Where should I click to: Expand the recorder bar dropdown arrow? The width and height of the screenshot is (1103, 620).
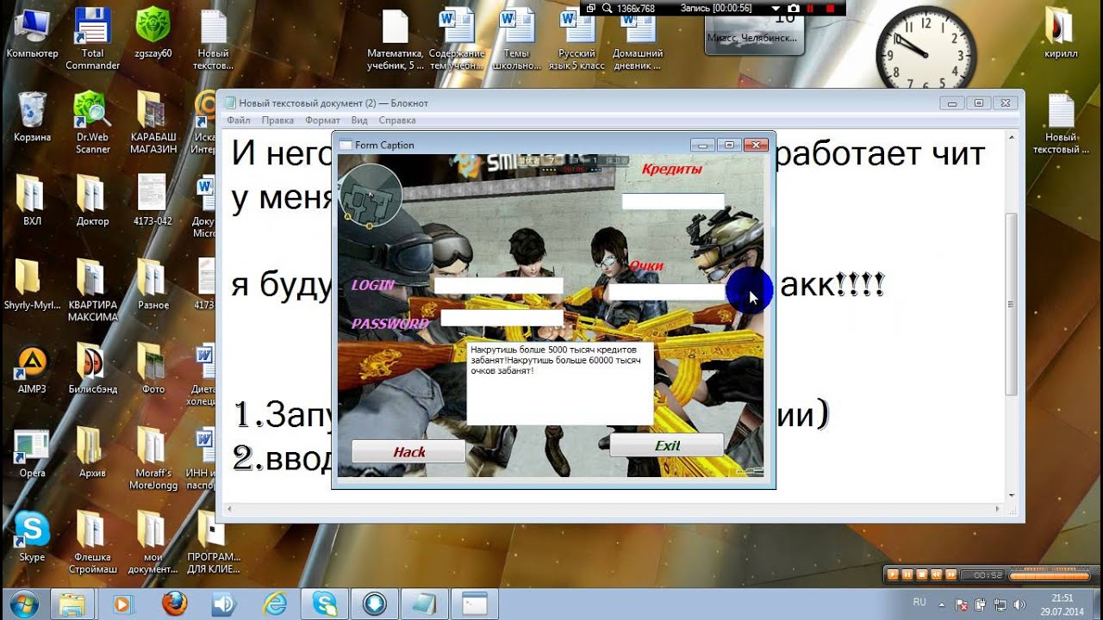pos(775,8)
